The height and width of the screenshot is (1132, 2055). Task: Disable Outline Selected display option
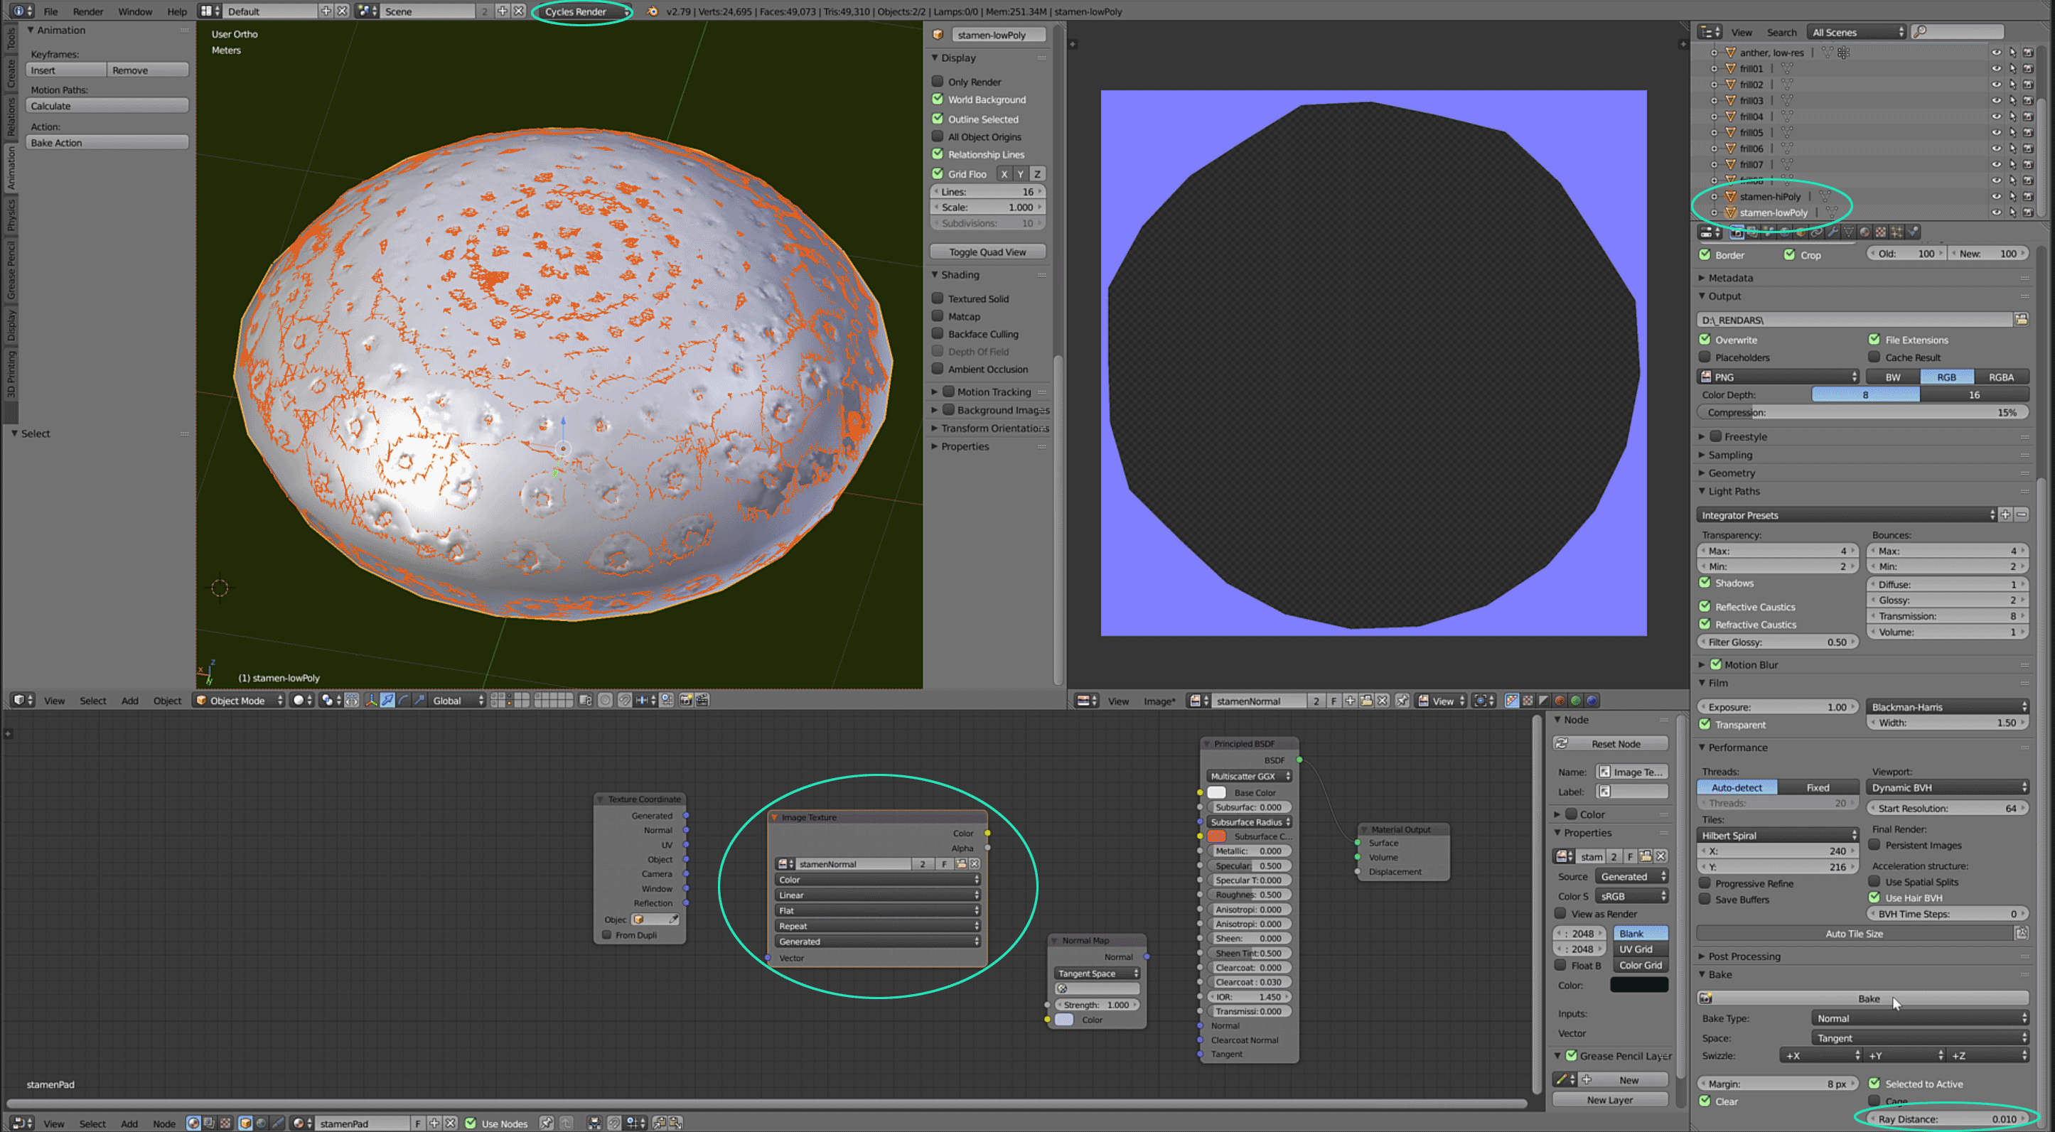938,119
